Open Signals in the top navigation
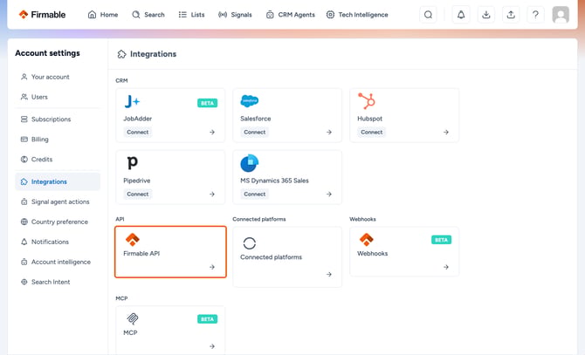Image resolution: width=585 pixels, height=355 pixels. [235, 15]
